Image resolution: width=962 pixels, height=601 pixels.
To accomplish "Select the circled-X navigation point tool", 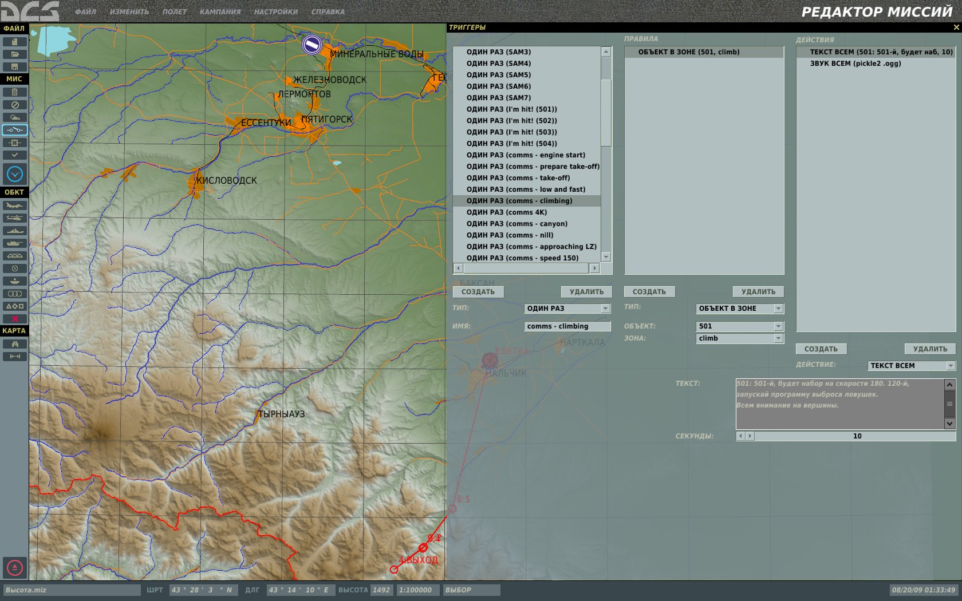I will point(15,268).
